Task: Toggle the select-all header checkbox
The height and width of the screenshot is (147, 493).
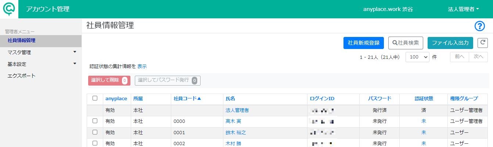Action: coord(95,98)
